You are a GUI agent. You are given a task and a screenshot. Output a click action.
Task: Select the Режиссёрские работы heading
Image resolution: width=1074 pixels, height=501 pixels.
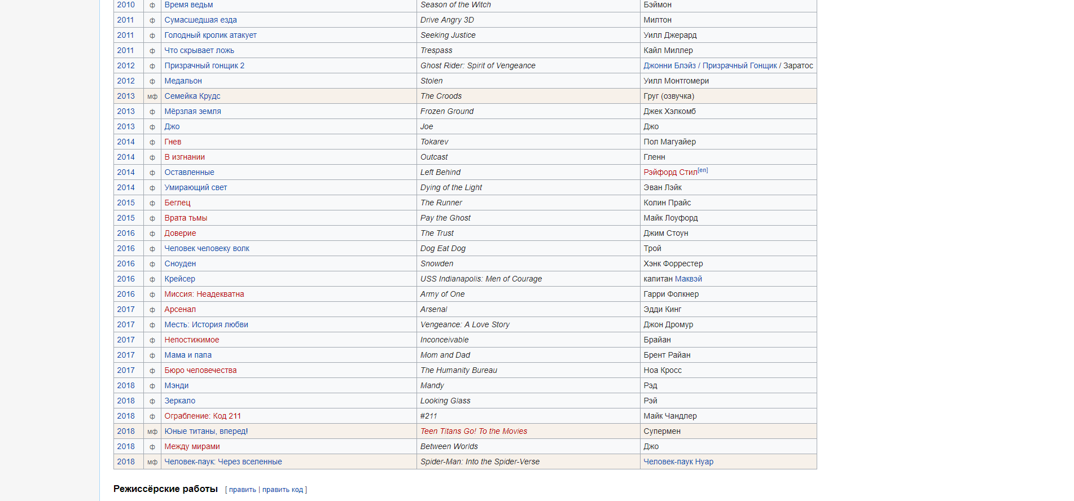165,489
